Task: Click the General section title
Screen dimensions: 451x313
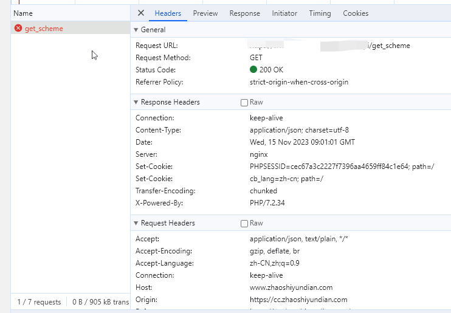Action: coord(153,30)
